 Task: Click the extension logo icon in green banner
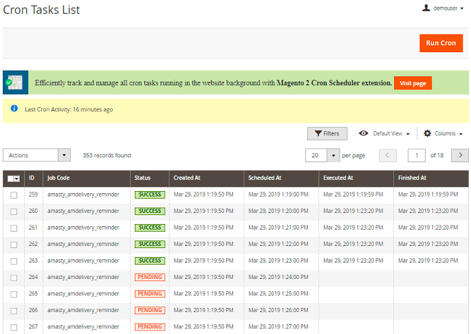coord(15,82)
